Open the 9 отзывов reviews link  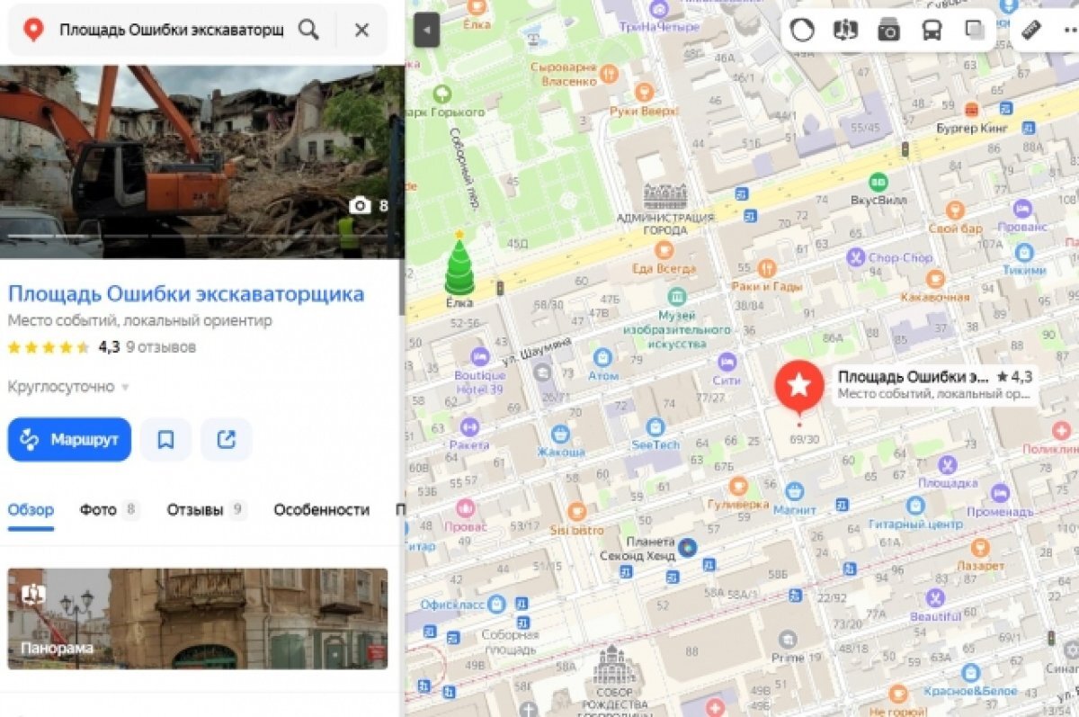tap(161, 346)
